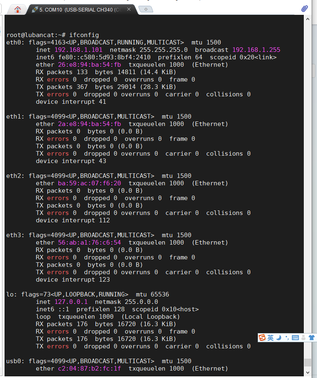Click the IP address 192.168.1.101

point(78,50)
